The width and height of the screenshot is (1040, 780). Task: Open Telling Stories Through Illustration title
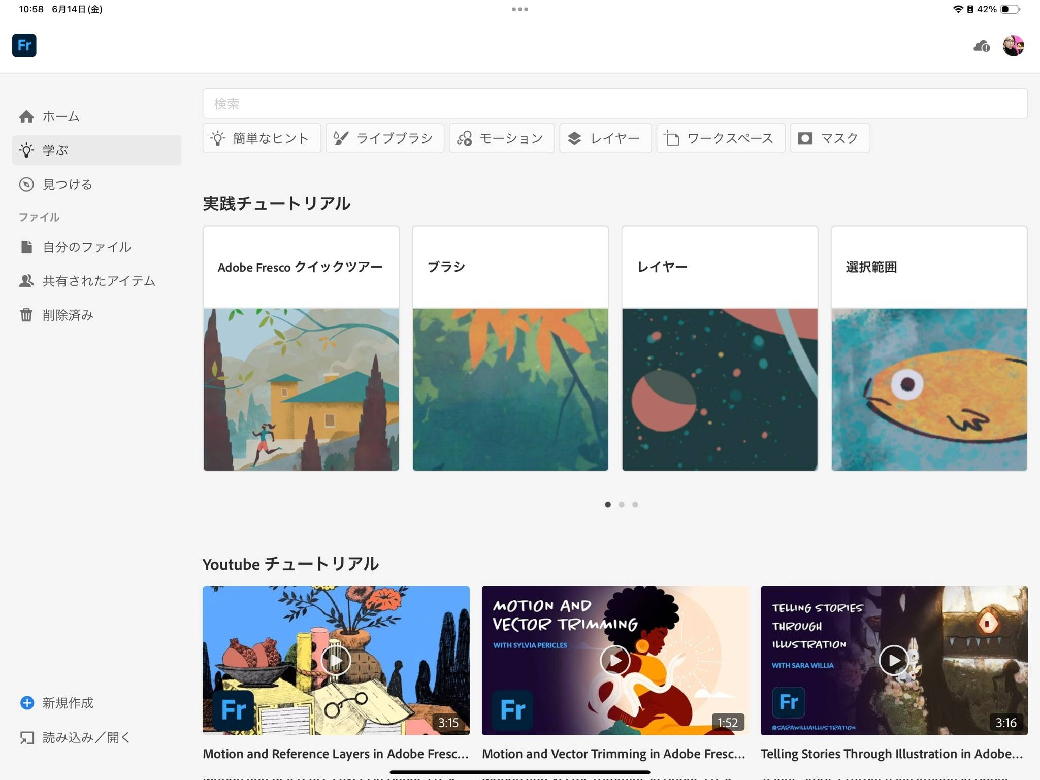tap(892, 754)
